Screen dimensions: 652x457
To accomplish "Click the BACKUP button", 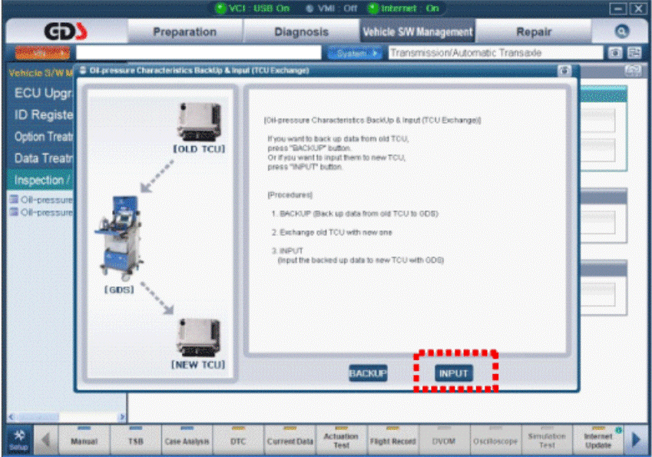I will pos(368,373).
